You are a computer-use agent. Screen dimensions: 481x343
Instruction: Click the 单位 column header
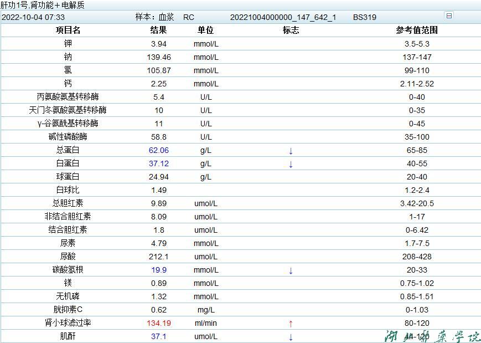(205, 30)
